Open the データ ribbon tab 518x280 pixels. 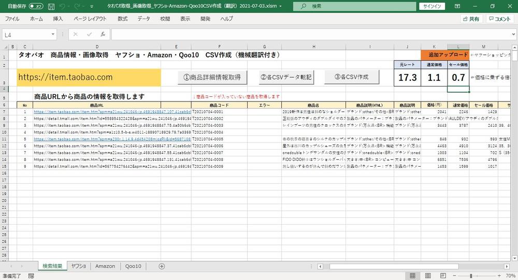[143, 19]
